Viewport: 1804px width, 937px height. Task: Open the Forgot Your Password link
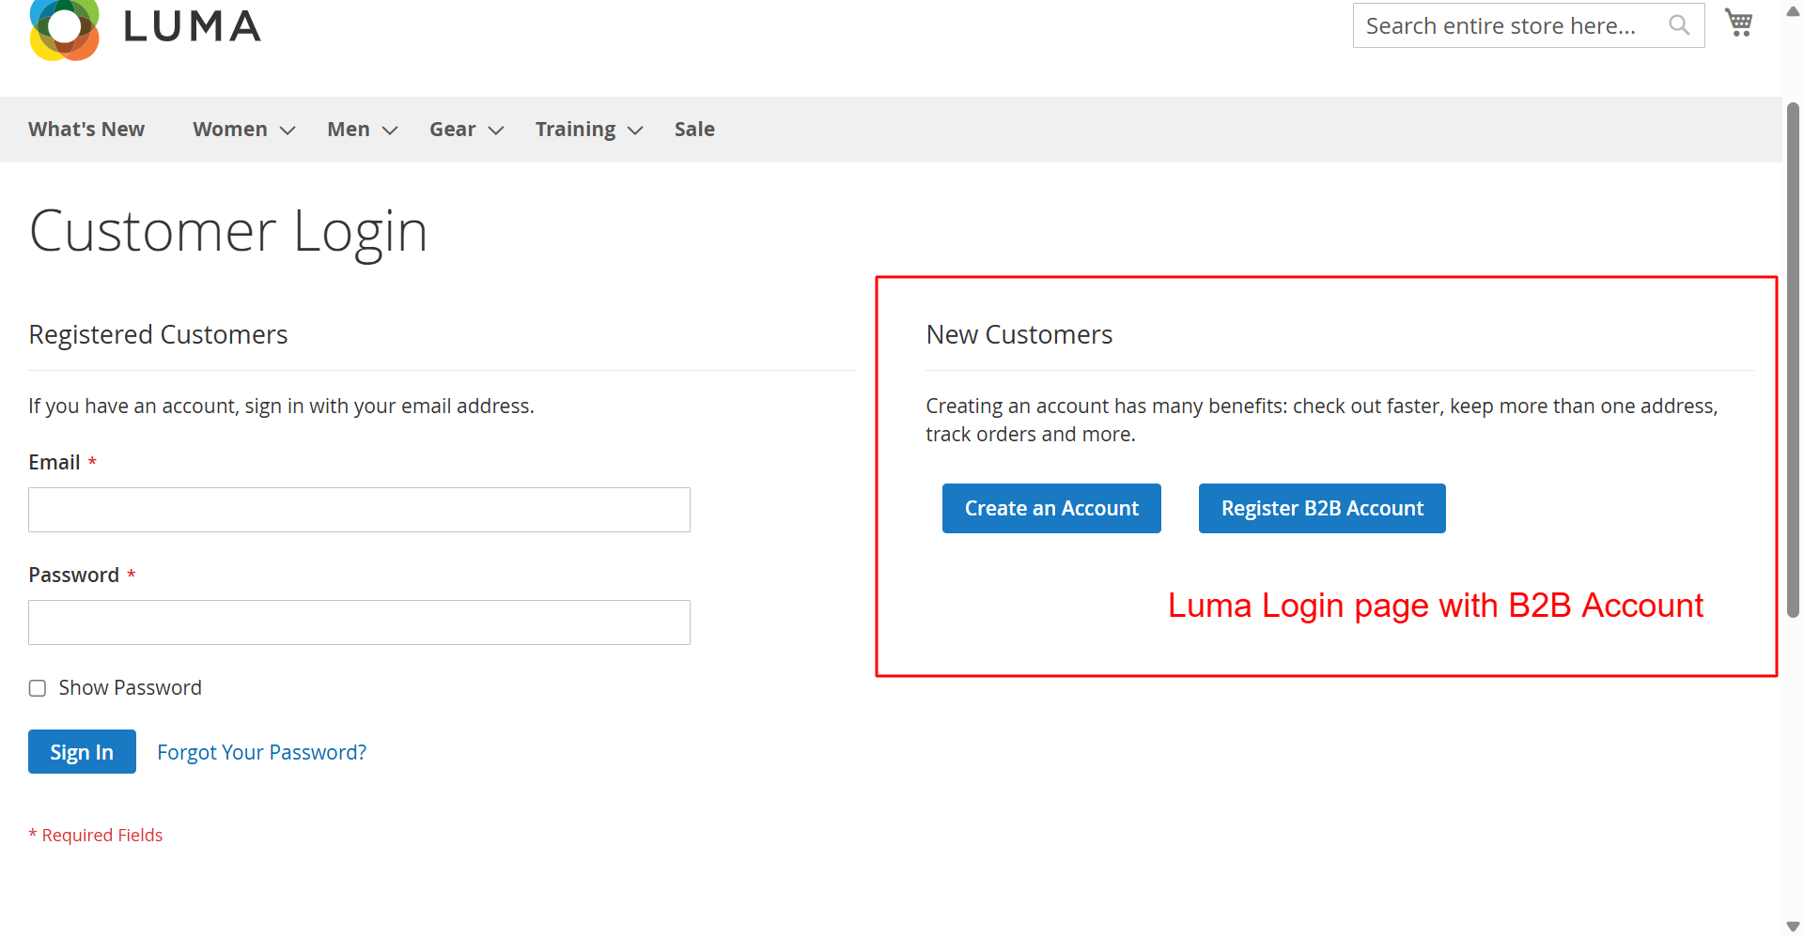point(261,752)
